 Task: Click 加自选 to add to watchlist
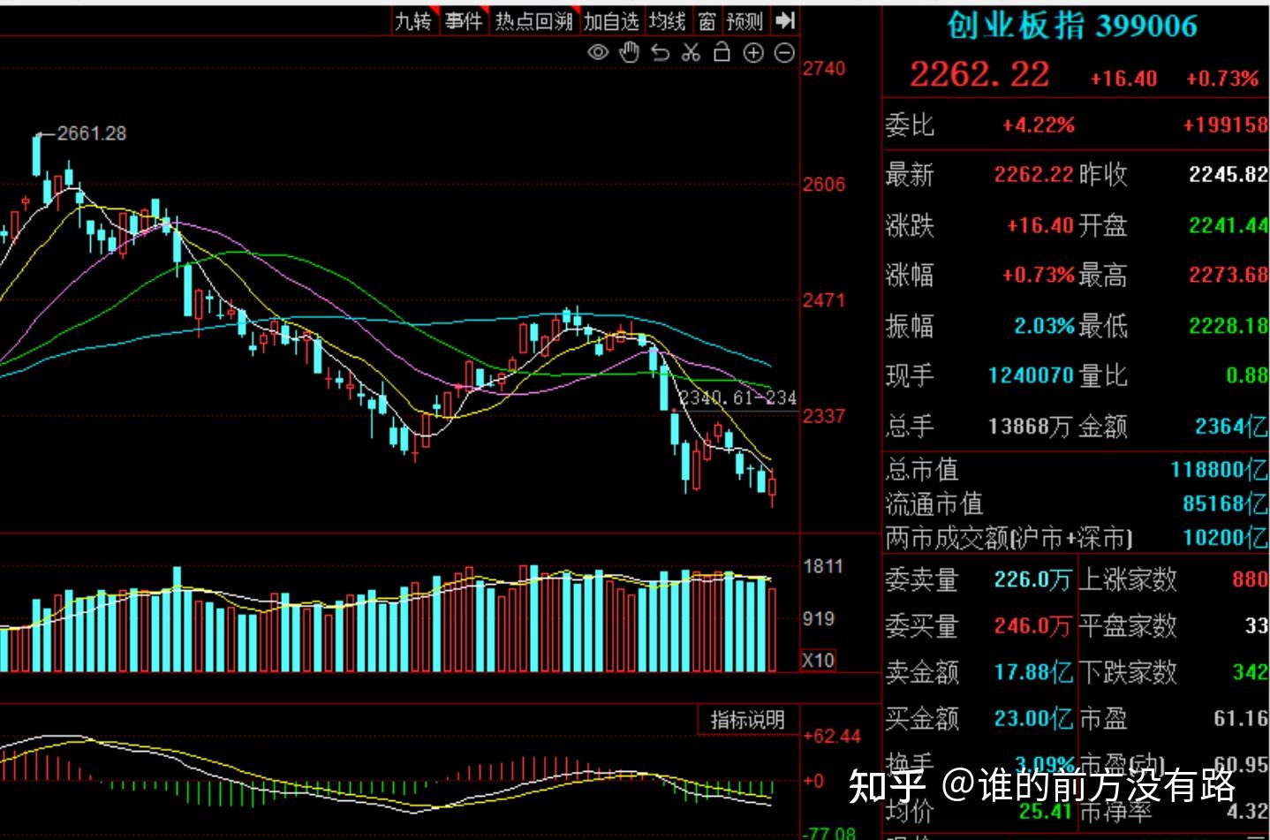tap(610, 20)
